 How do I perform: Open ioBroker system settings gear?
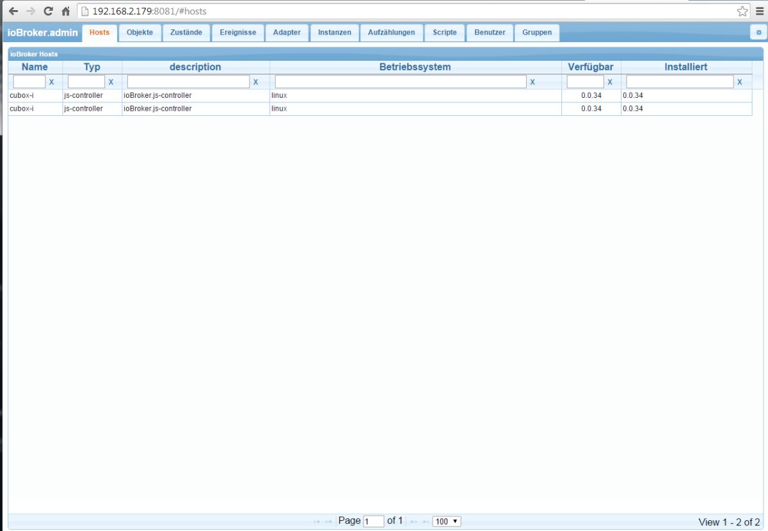click(x=759, y=32)
